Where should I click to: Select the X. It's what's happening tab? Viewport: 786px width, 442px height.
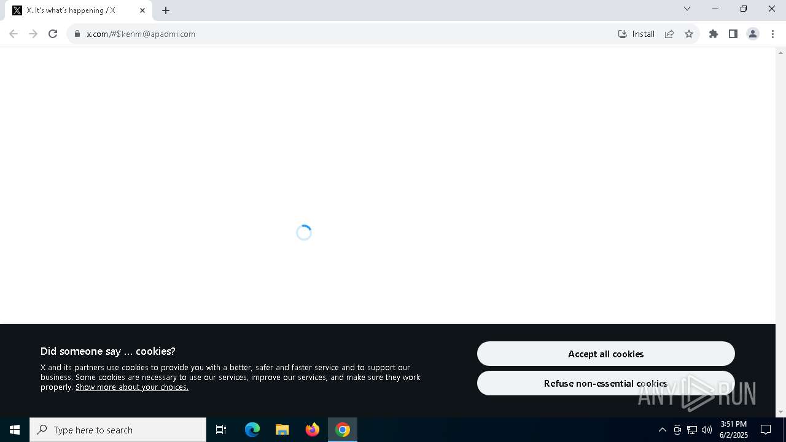coord(79,10)
